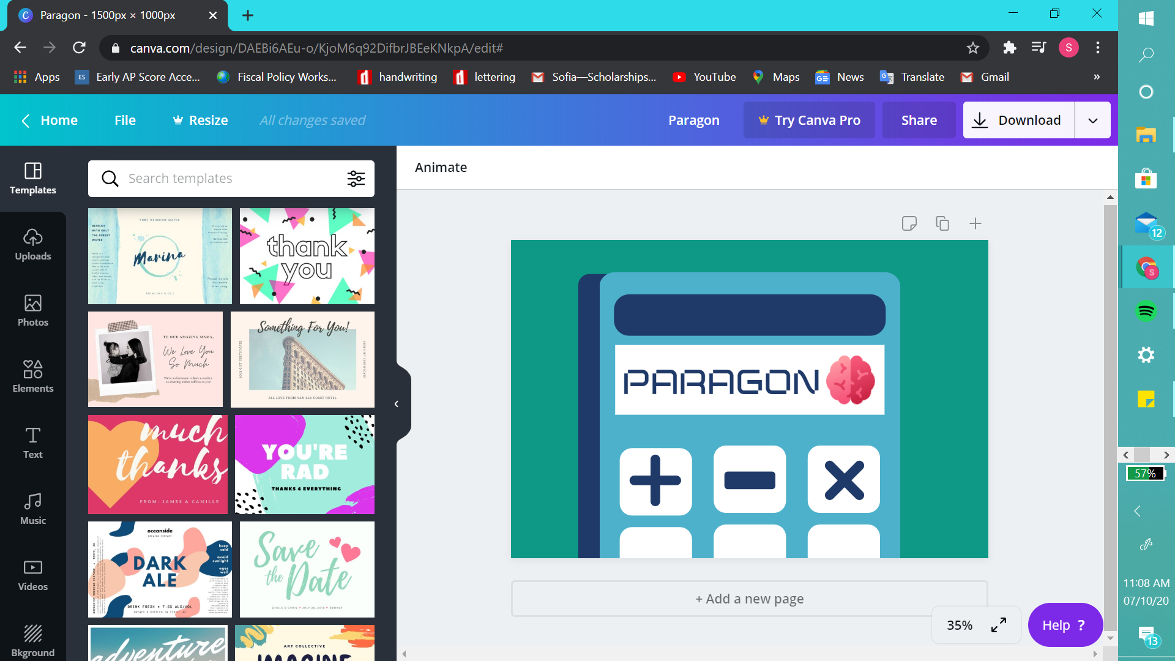The image size is (1175, 661).
Task: Open the Uploads panel
Action: (33, 245)
